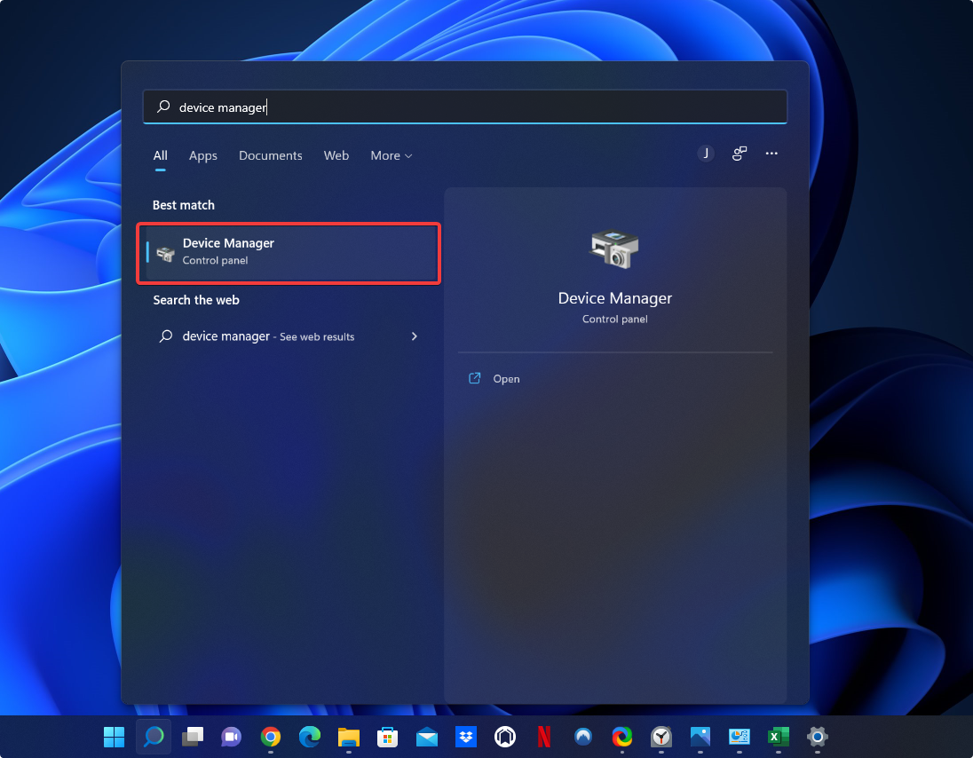Open the Device Manager best match result

tap(289, 252)
